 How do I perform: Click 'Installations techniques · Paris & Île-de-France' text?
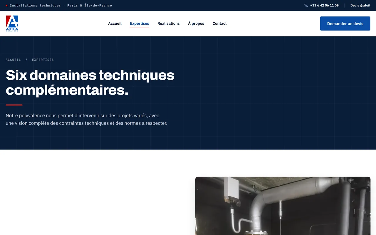61,5
